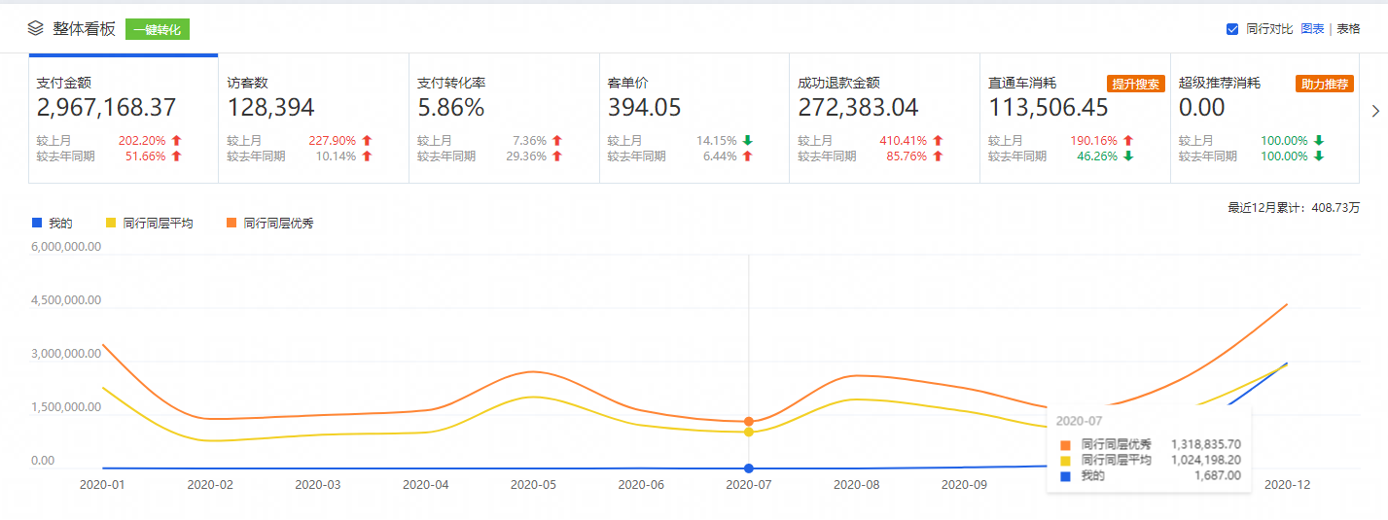Click the 一键转化 green button
The image size is (1388, 520).
(158, 29)
